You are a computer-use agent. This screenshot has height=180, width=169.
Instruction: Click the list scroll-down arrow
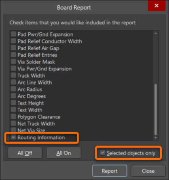pos(156,138)
